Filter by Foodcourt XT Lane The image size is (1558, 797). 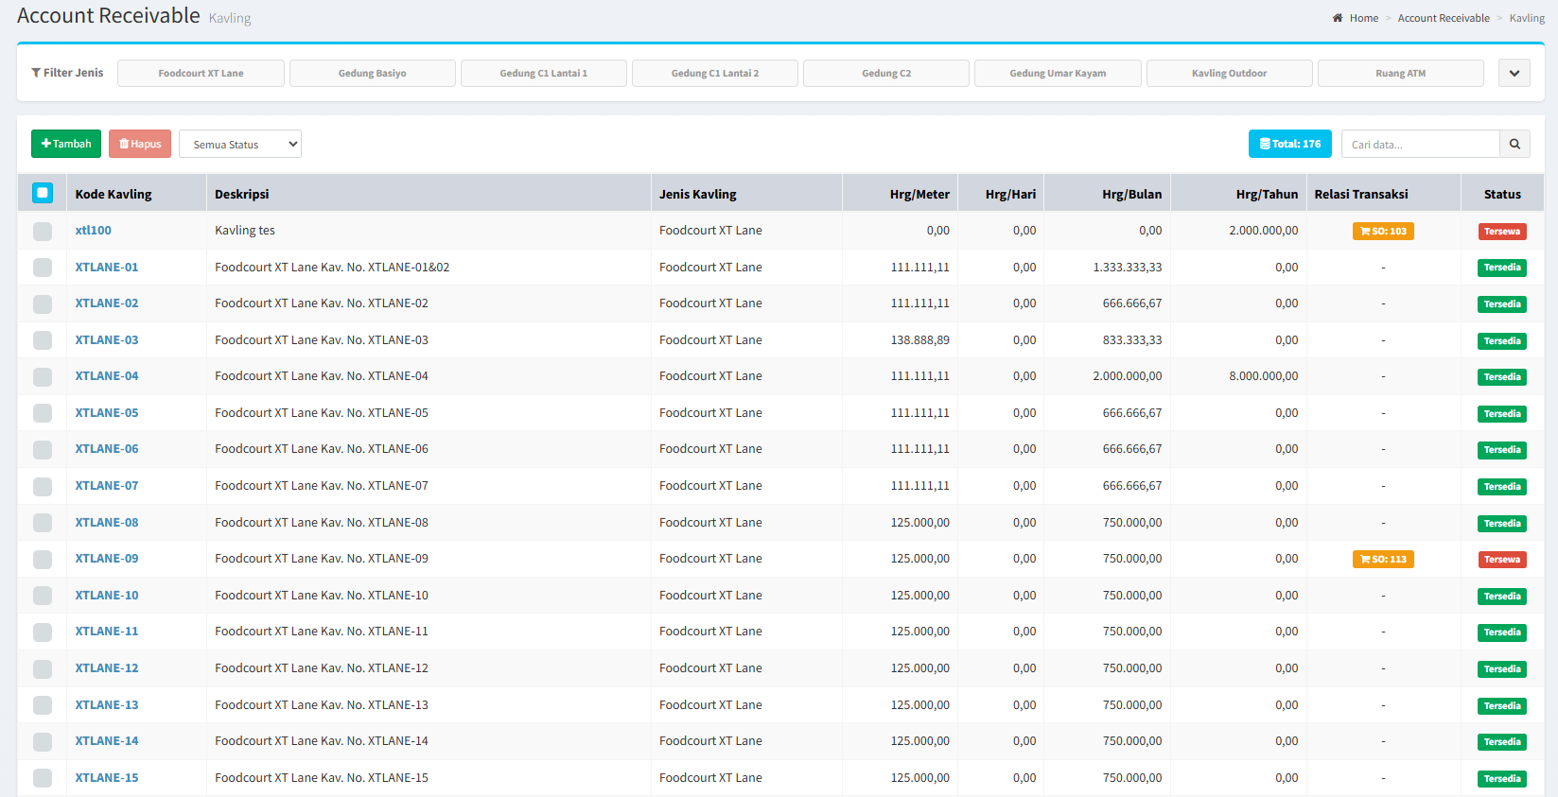click(x=201, y=73)
